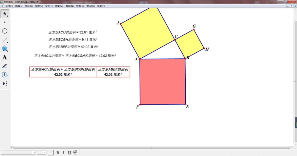Minimize the inner document window
Screen dimensions: 297x156
click(x=288, y=6)
